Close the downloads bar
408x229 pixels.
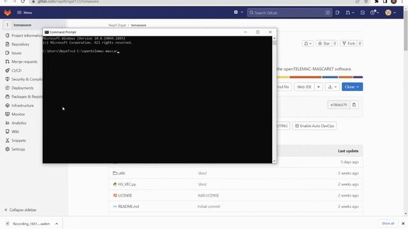tap(403, 223)
